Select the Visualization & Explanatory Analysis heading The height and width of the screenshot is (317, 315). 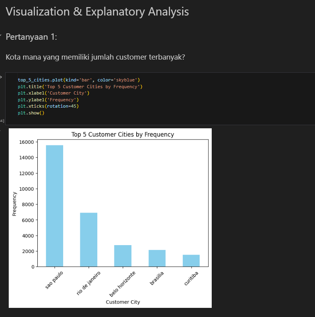point(97,12)
